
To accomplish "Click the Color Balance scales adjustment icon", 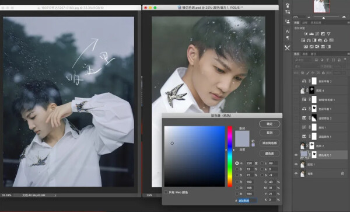I will click(x=309, y=40).
